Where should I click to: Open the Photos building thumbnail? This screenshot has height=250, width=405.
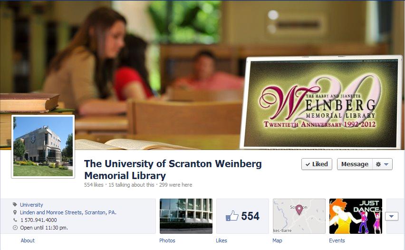pyautogui.click(x=186, y=216)
